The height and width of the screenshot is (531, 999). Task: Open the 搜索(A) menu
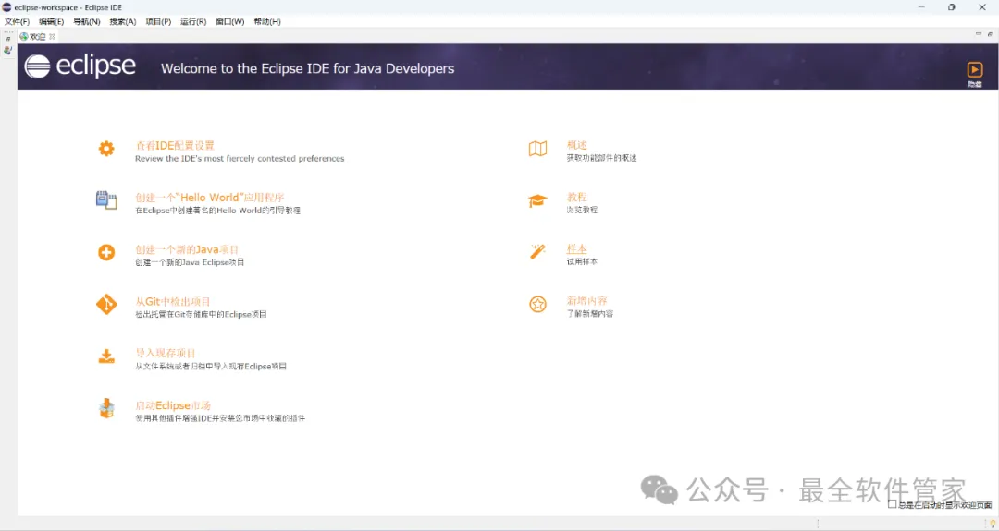(x=123, y=21)
